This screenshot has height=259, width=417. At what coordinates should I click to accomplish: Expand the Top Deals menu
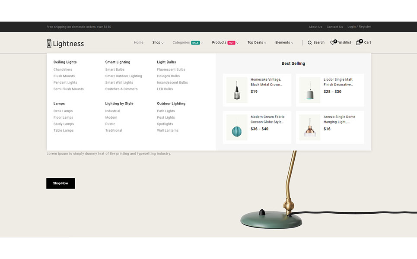click(x=257, y=43)
